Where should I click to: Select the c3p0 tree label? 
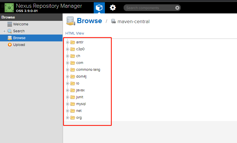pyautogui.click(x=80, y=49)
